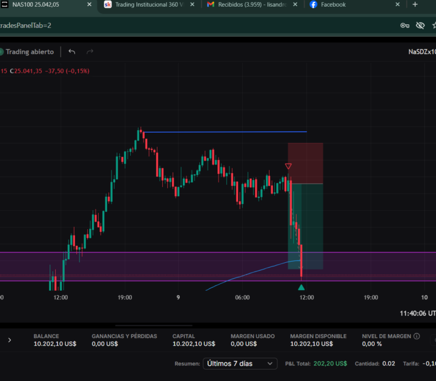Open a new browser tab with plus button
436x381 pixels.
[x=415, y=5]
